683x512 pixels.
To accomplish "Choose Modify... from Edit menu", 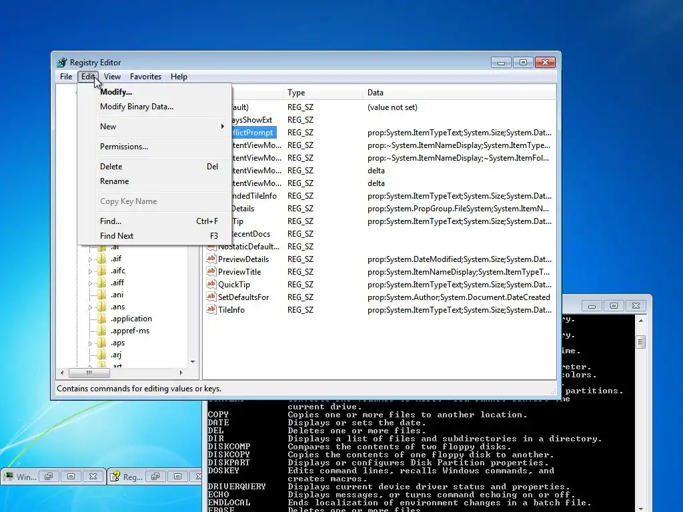I will pos(154,92).
